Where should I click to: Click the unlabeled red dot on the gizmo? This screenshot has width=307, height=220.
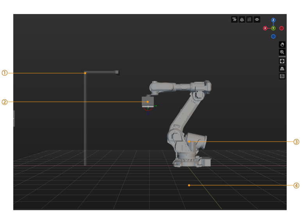pos(282,28)
